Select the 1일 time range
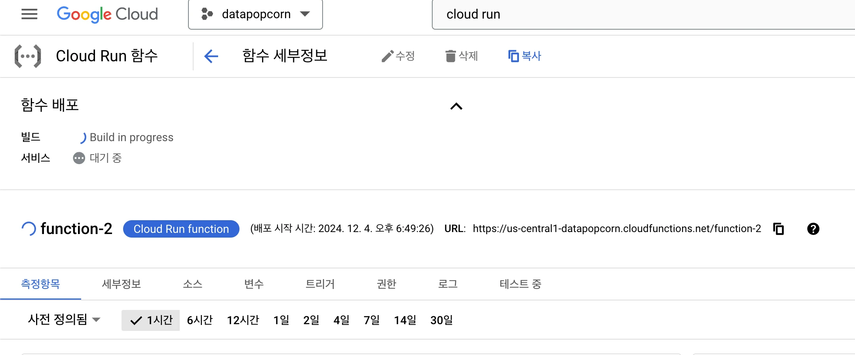This screenshot has height=355, width=855. pos(281,320)
